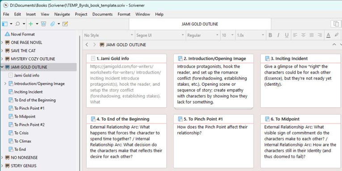This screenshot has width=342, height=171.
Task: Click the JAMI GOLD OUTLINE quick search field
Action: (x=200, y=24)
